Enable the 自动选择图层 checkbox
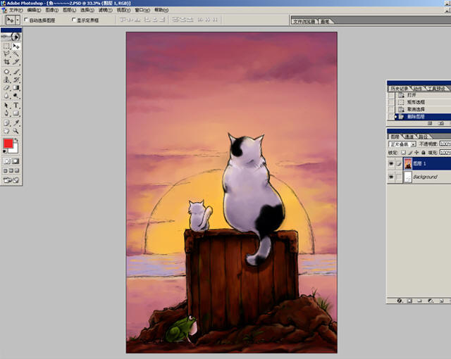The width and height of the screenshot is (451, 359). 26,20
